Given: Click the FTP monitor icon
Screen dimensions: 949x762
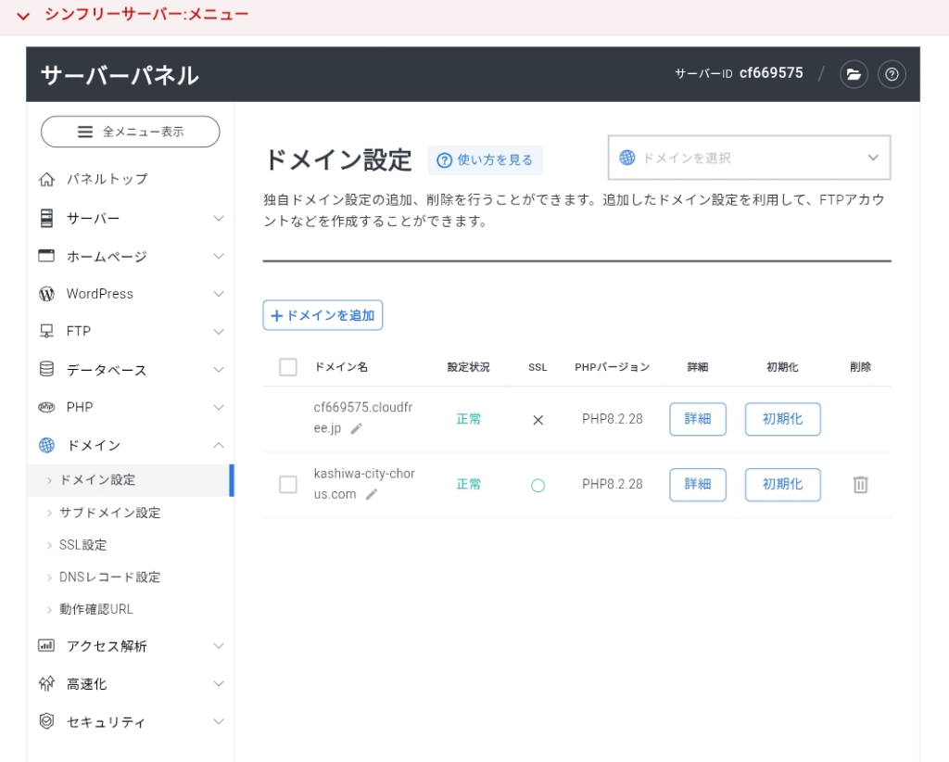Looking at the screenshot, I should (46, 331).
